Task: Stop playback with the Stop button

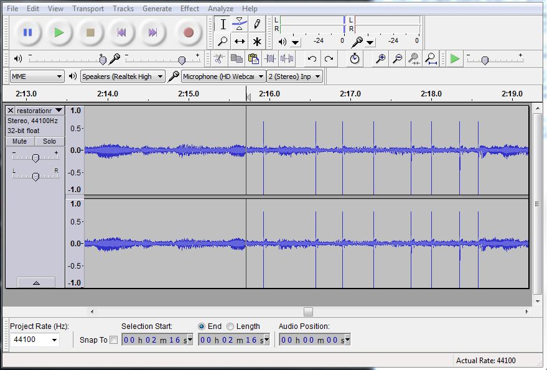Action: (90, 33)
